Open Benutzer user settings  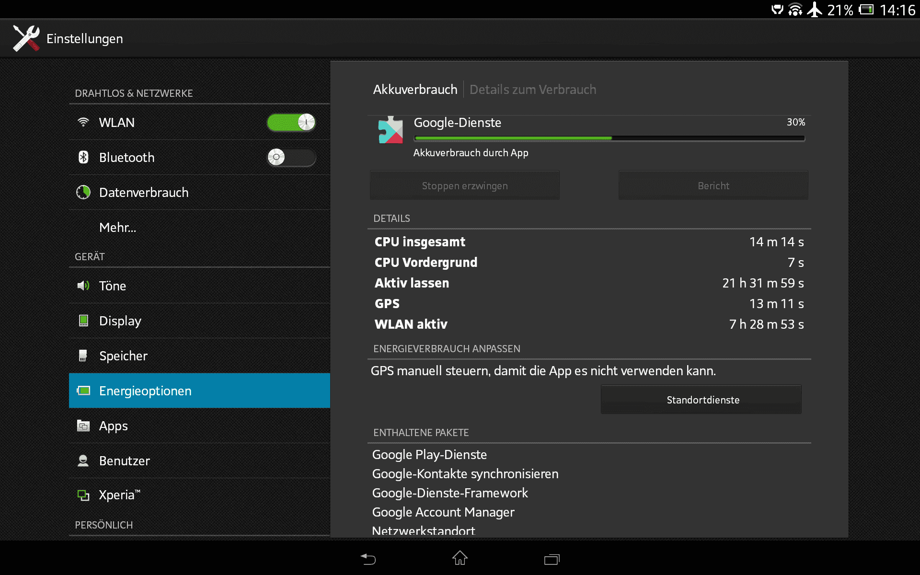pyautogui.click(x=199, y=460)
